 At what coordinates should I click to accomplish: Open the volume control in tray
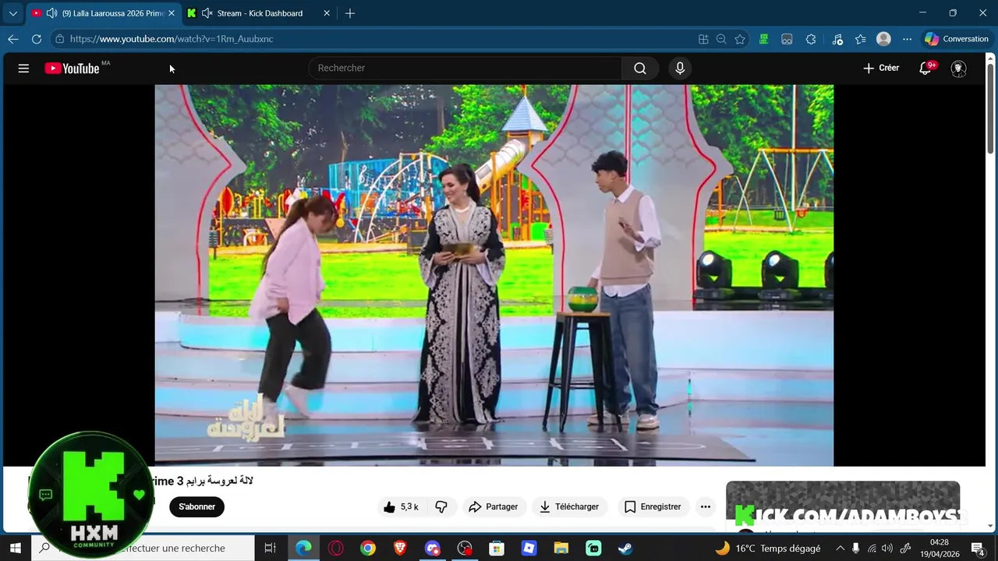pos(887,549)
